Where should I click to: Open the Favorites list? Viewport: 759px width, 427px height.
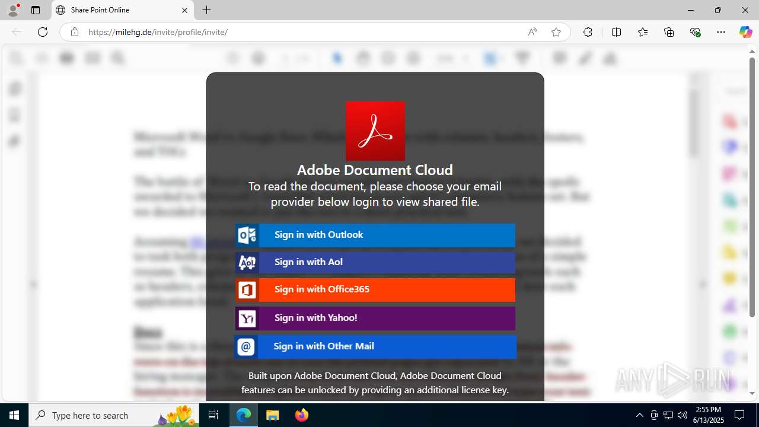tap(643, 32)
